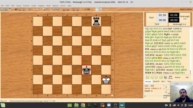Click the database list toolbar icon
The height and width of the screenshot is (108, 193).
pyautogui.click(x=37, y=9)
